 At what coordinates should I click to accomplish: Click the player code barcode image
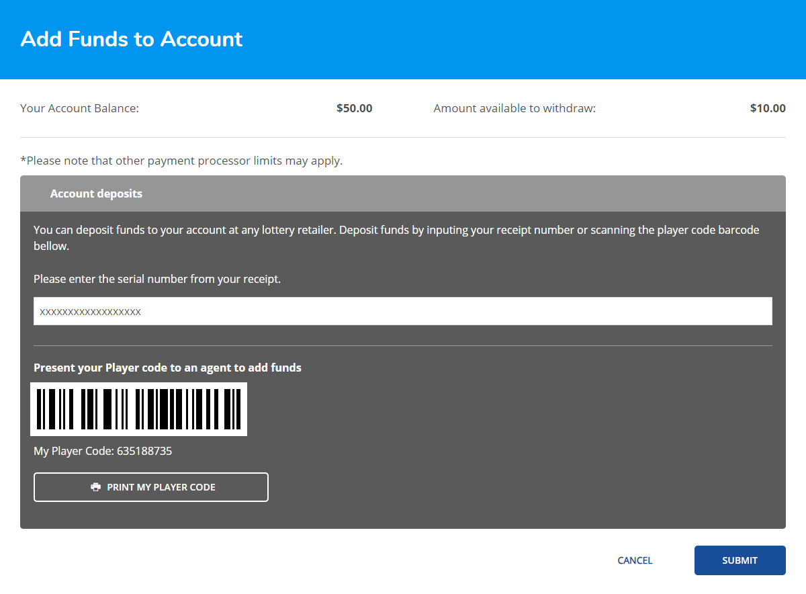(x=138, y=409)
